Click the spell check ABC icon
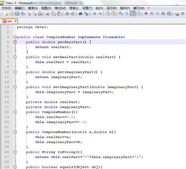The height and width of the screenshot is (169, 186). (x=183, y=14)
